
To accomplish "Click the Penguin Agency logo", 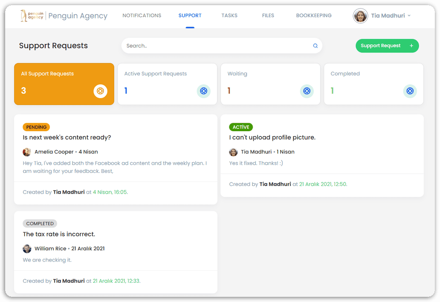I will (x=32, y=15).
